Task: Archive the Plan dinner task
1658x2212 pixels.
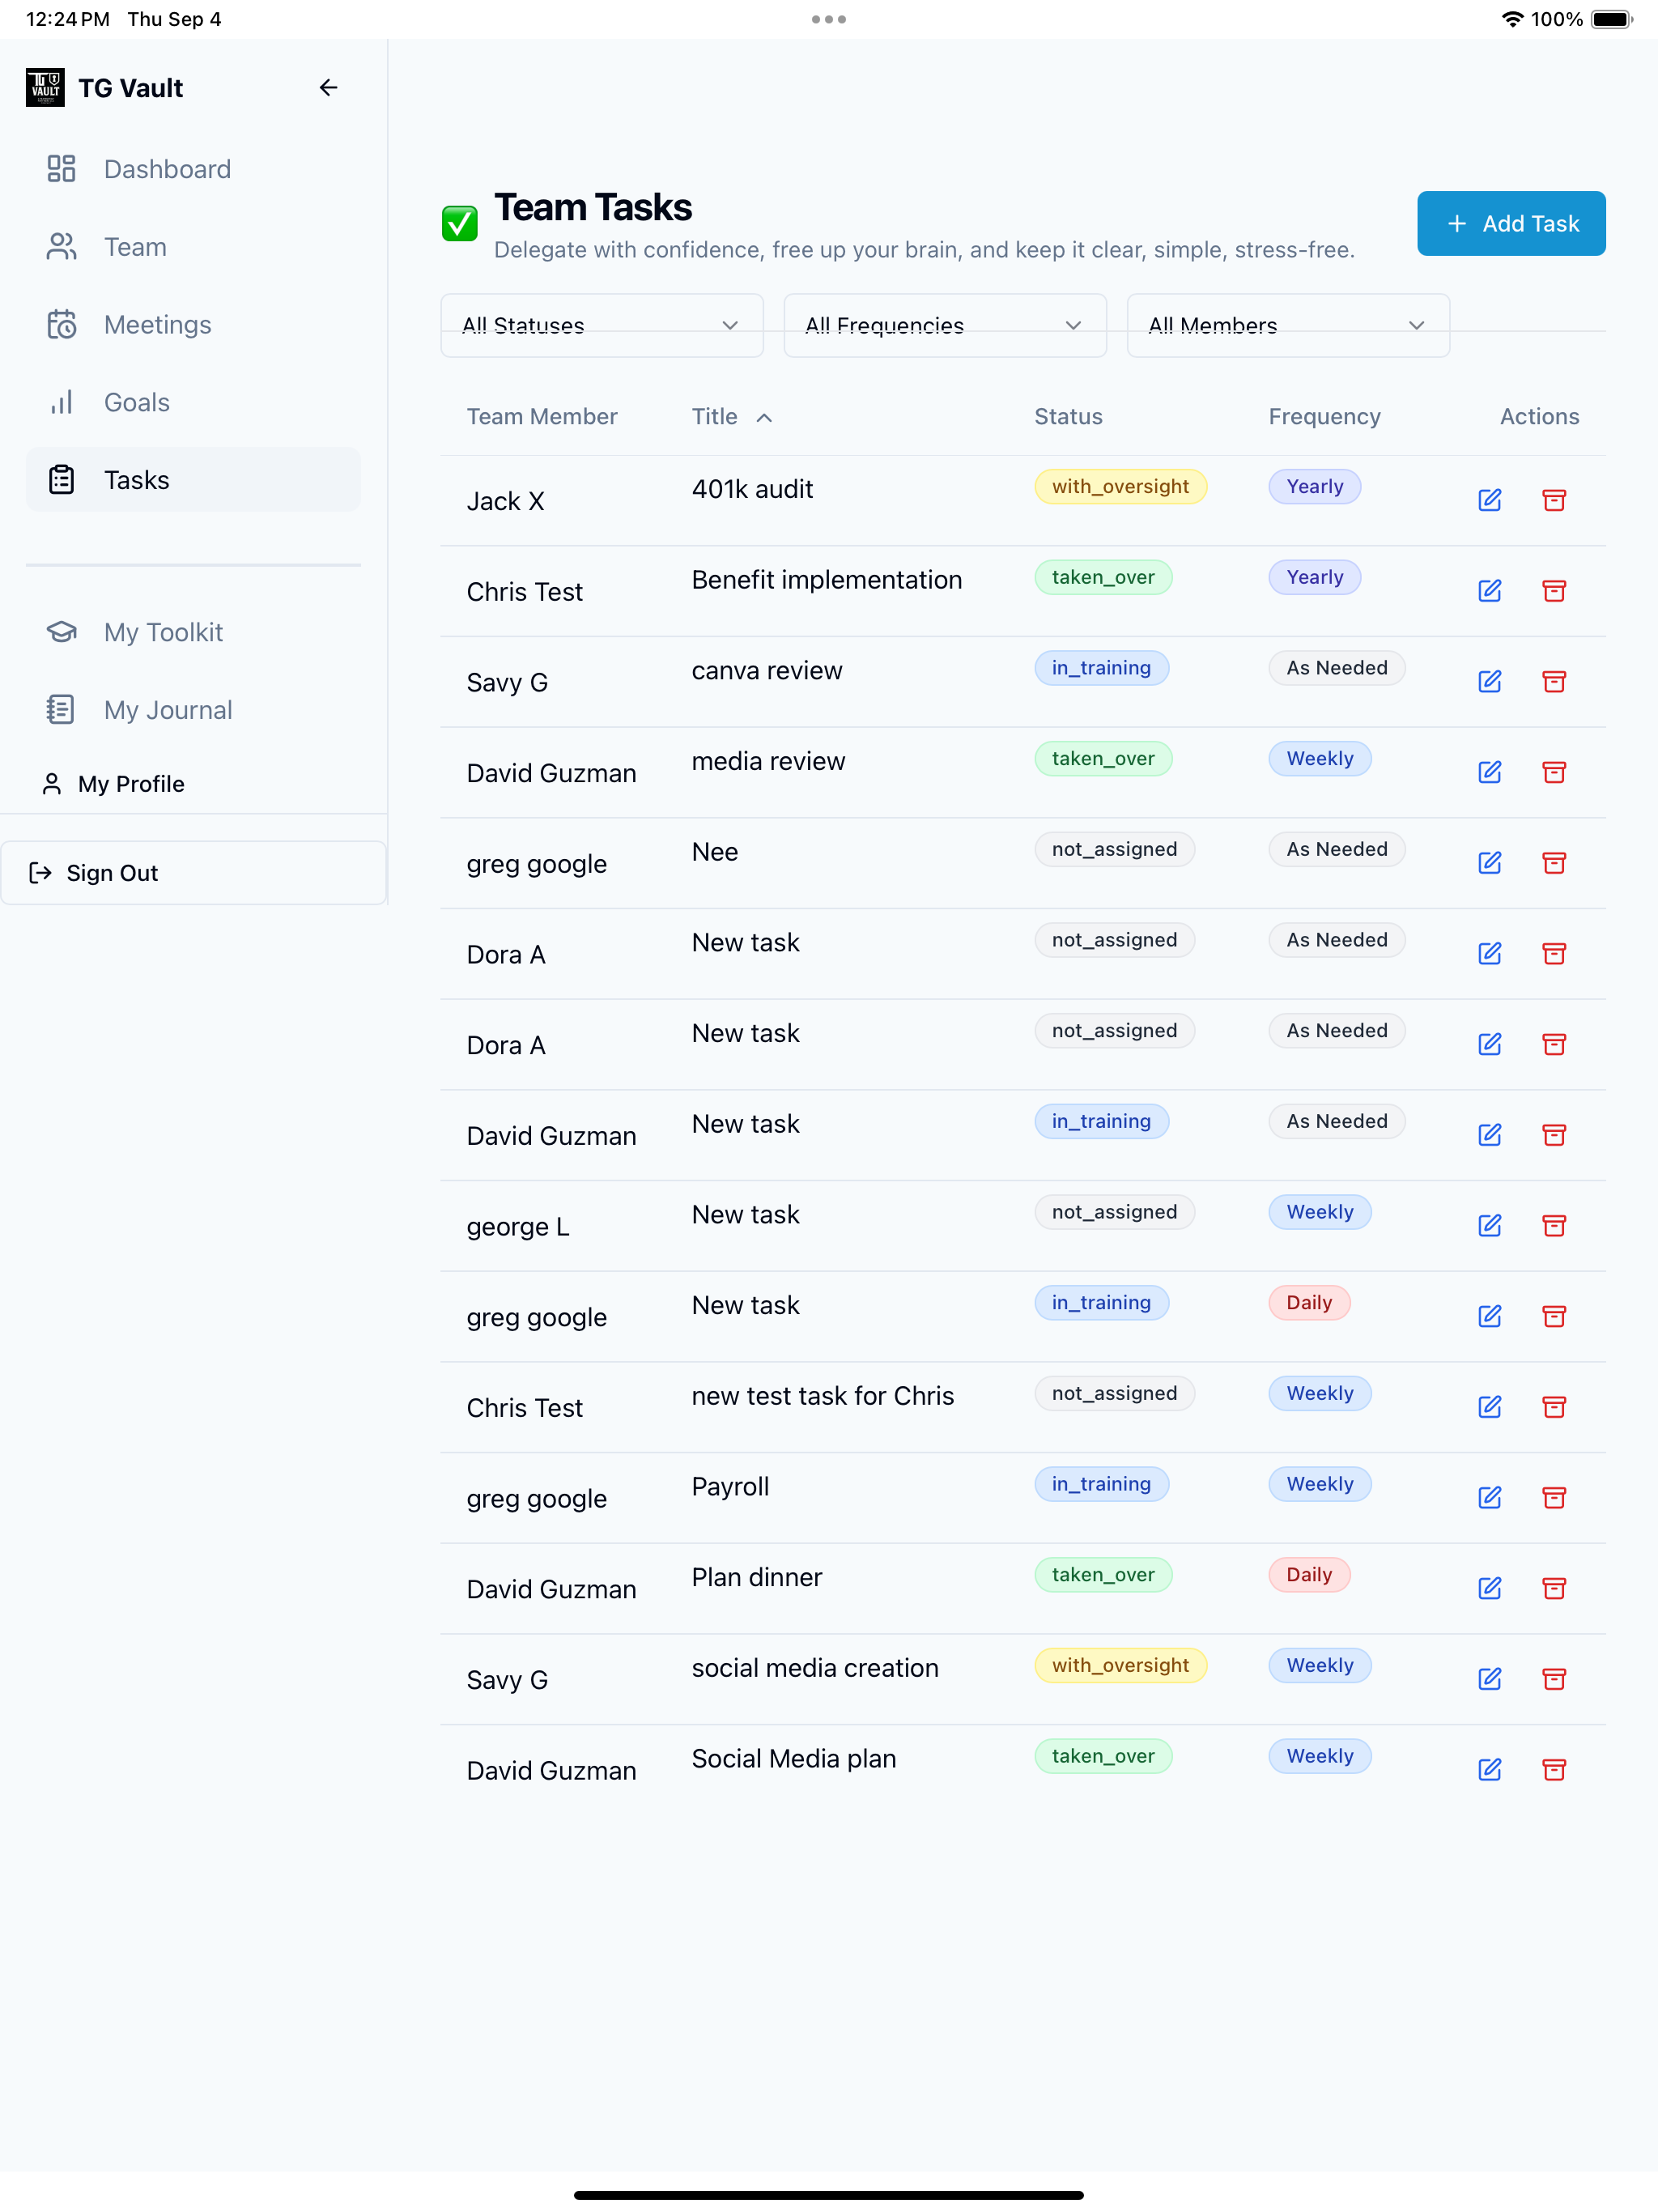Action: pyautogui.click(x=1554, y=1589)
